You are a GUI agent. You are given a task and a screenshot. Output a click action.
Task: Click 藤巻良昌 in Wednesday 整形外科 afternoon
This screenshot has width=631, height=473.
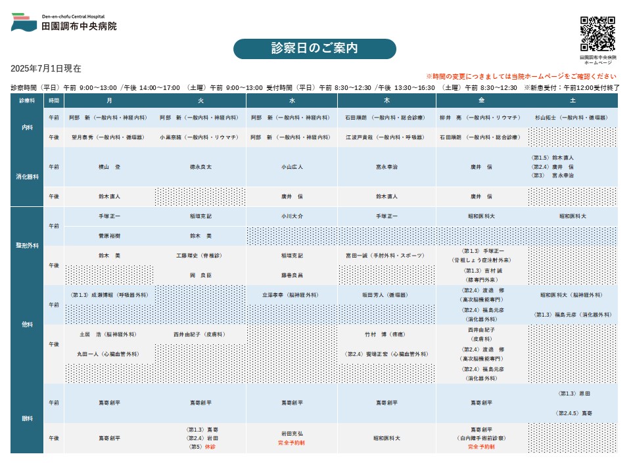pos(292,275)
